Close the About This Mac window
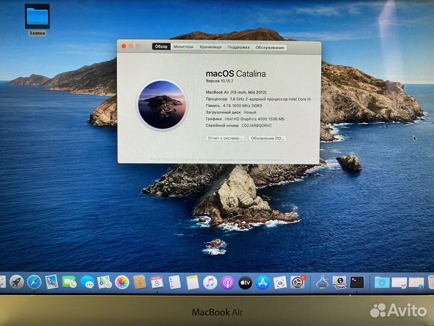434x326 pixels. pos(124,46)
